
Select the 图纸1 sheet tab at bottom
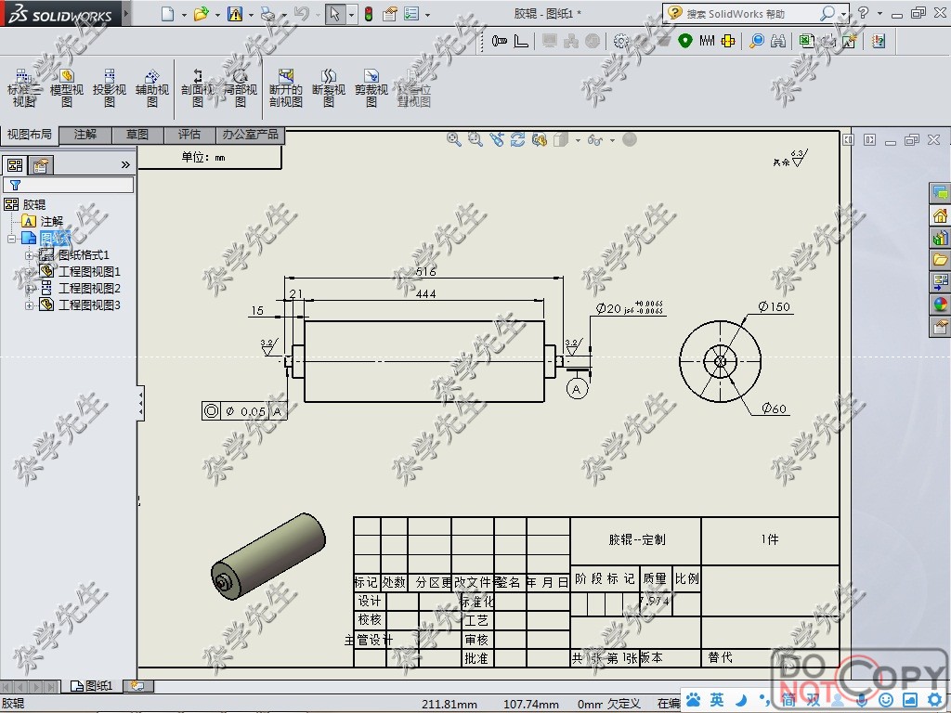[x=92, y=686]
